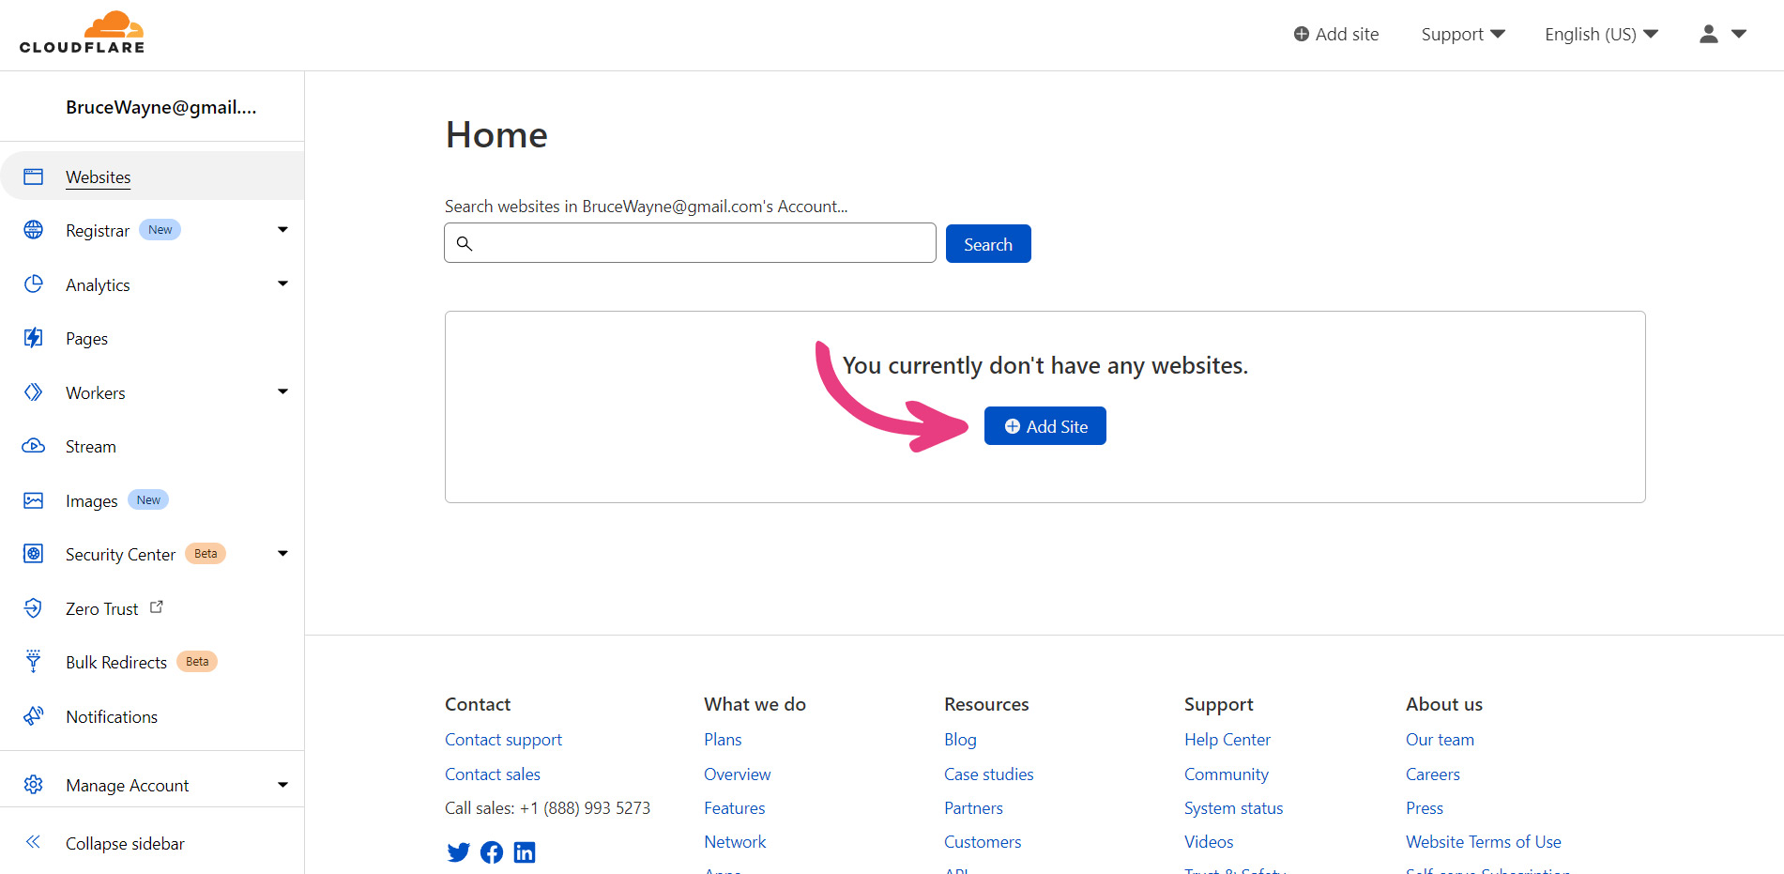This screenshot has height=874, width=1784.
Task: Open Images in the sidebar
Action: [92, 501]
